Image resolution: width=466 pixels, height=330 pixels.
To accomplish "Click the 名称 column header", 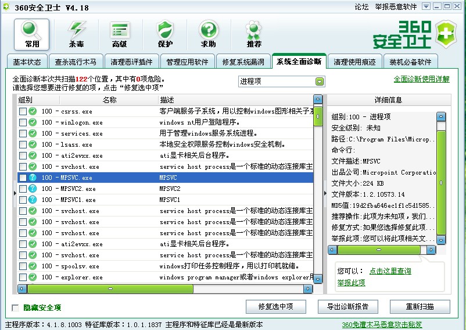I will coord(109,100).
